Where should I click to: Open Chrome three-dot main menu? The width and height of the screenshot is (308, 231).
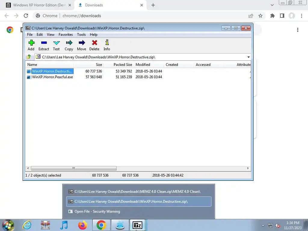click(301, 16)
